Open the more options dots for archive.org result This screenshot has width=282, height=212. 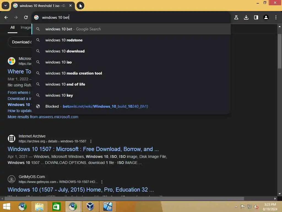(91, 141)
